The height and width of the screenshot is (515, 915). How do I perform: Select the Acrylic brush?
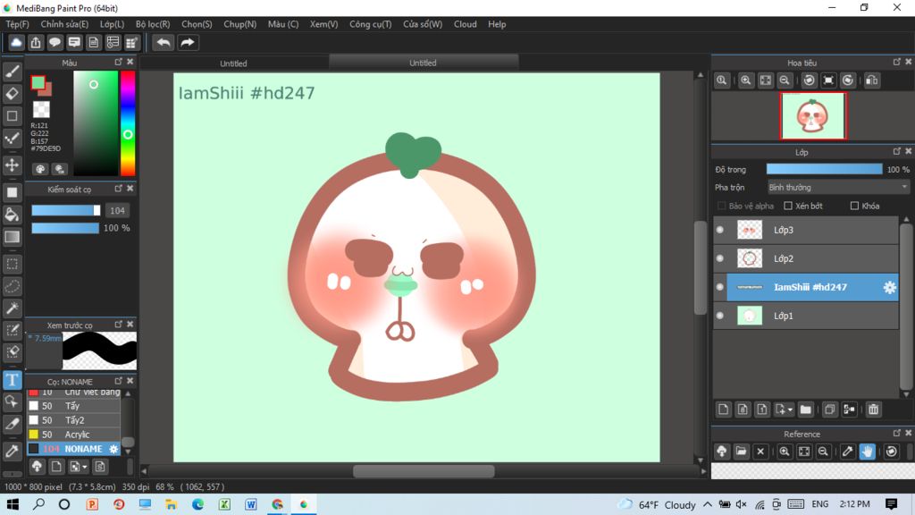[x=73, y=435]
